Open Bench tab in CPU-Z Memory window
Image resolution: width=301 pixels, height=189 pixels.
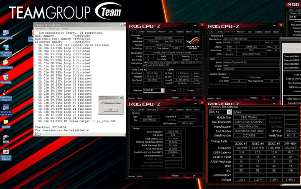[189, 110]
